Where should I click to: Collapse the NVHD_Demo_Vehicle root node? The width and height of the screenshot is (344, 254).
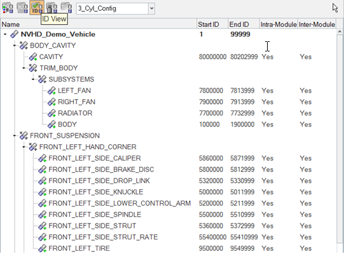5,34
